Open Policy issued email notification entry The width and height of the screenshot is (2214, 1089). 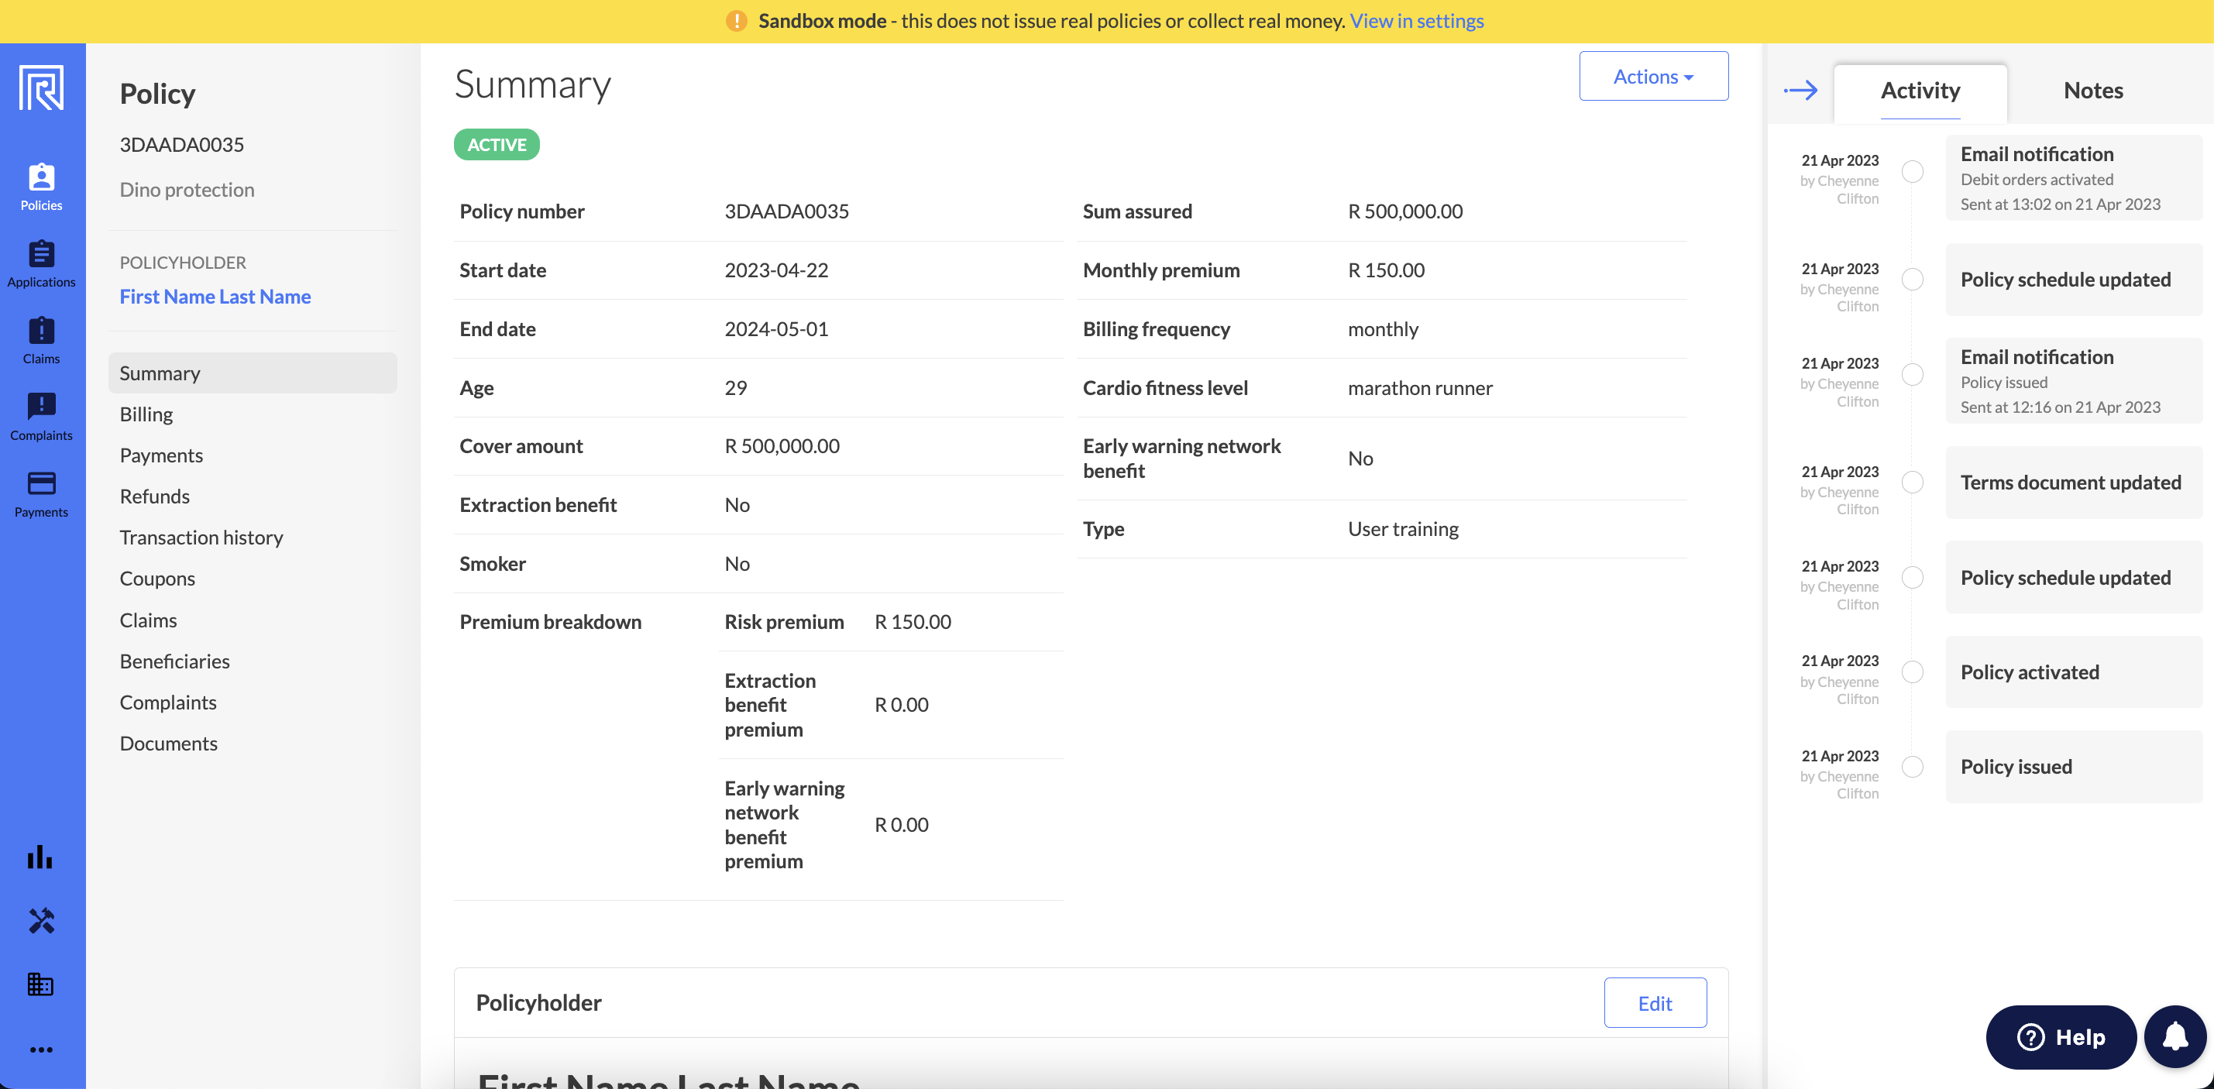coord(2074,381)
